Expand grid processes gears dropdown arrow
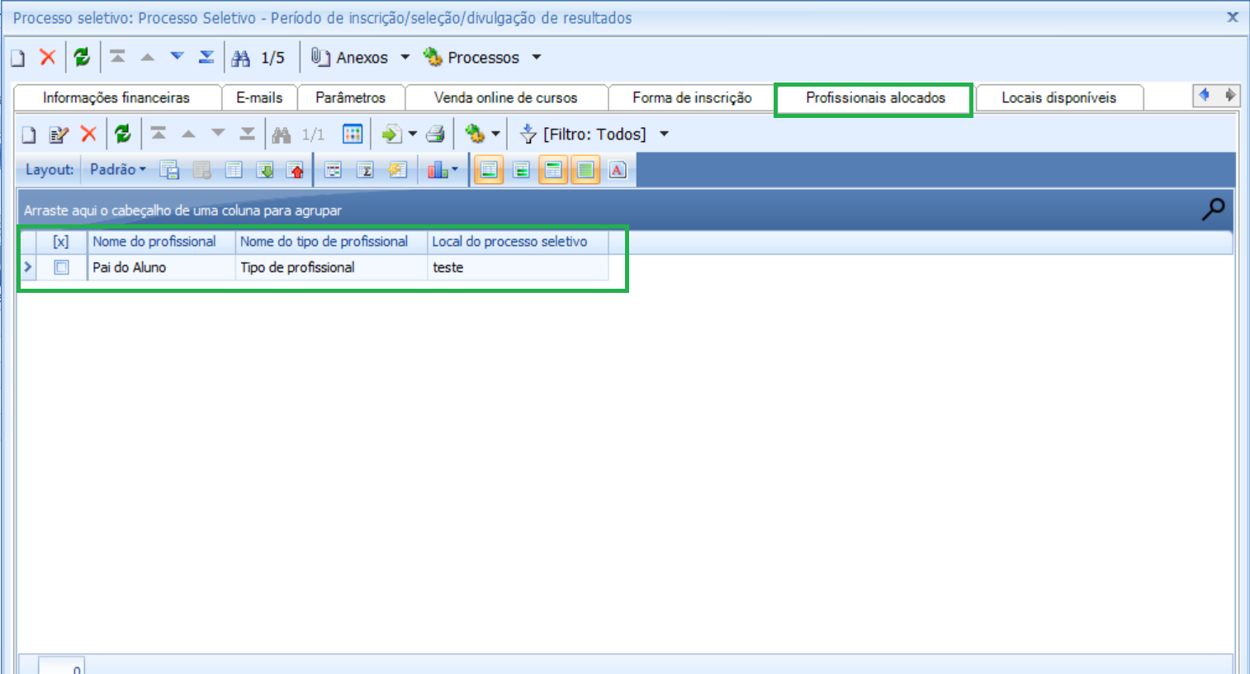This screenshot has width=1250, height=674. pos(495,134)
